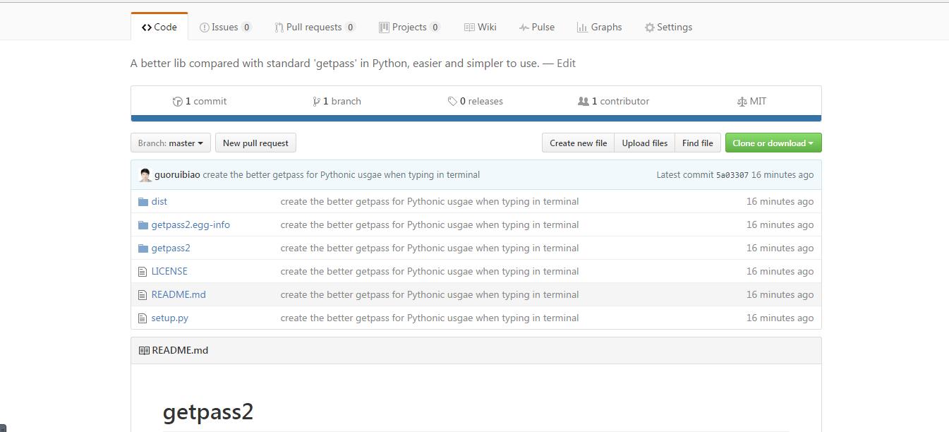949x432 pixels.
Task: View the 1 contributor link
Action: [x=613, y=101]
